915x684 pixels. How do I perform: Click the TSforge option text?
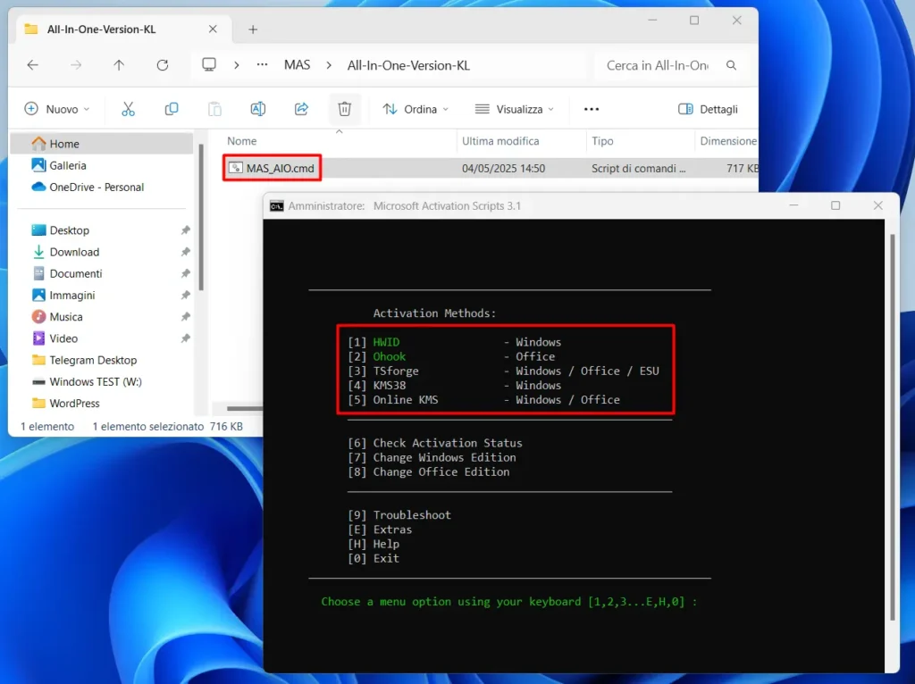click(x=396, y=371)
